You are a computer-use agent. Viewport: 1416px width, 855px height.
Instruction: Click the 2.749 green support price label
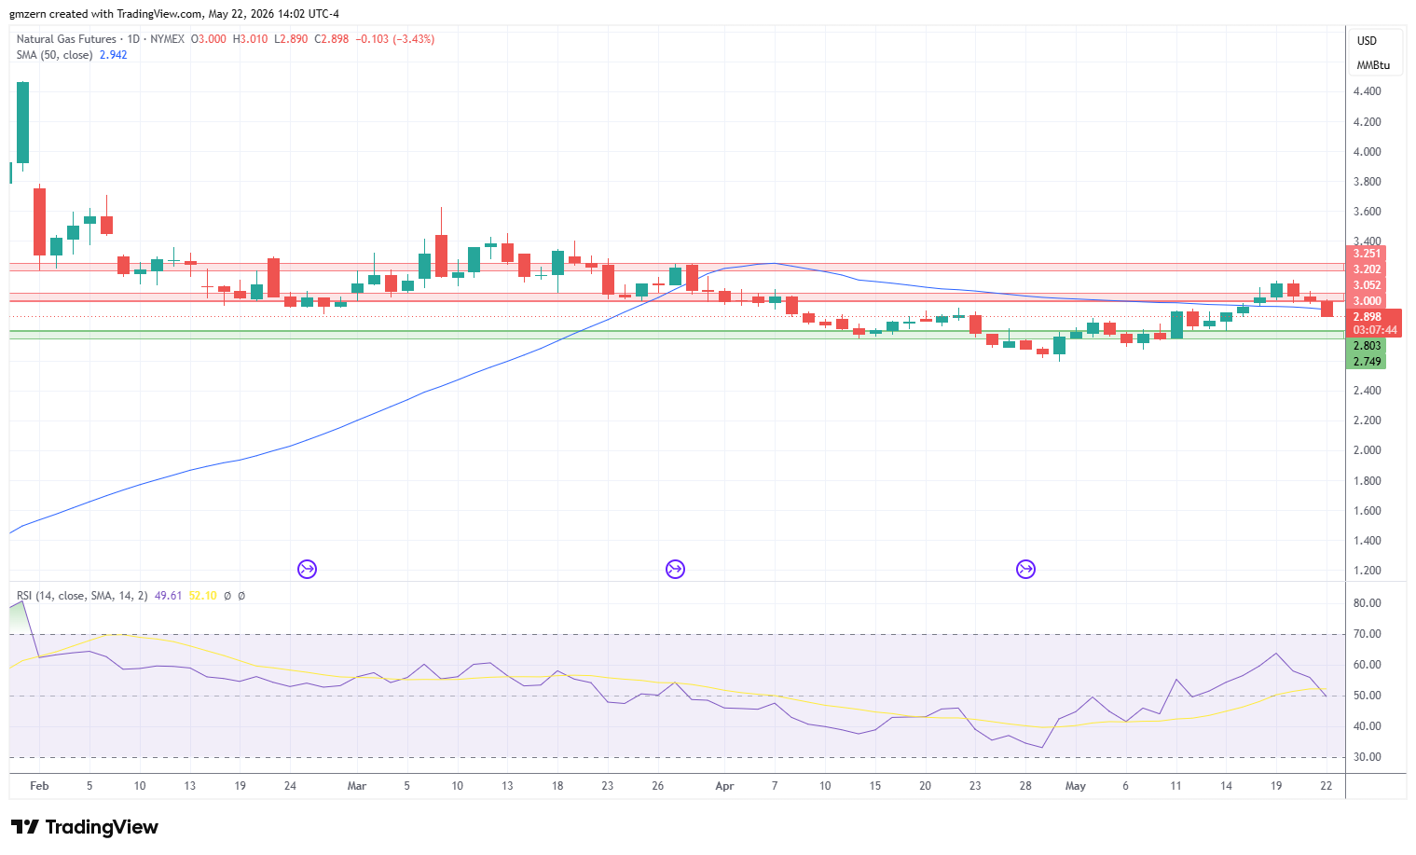pos(1367,362)
